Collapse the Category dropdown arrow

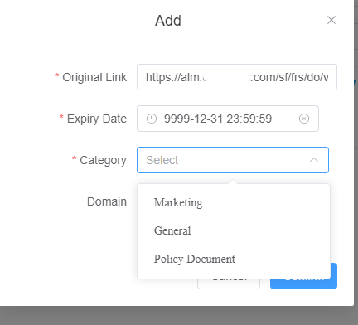pos(314,160)
